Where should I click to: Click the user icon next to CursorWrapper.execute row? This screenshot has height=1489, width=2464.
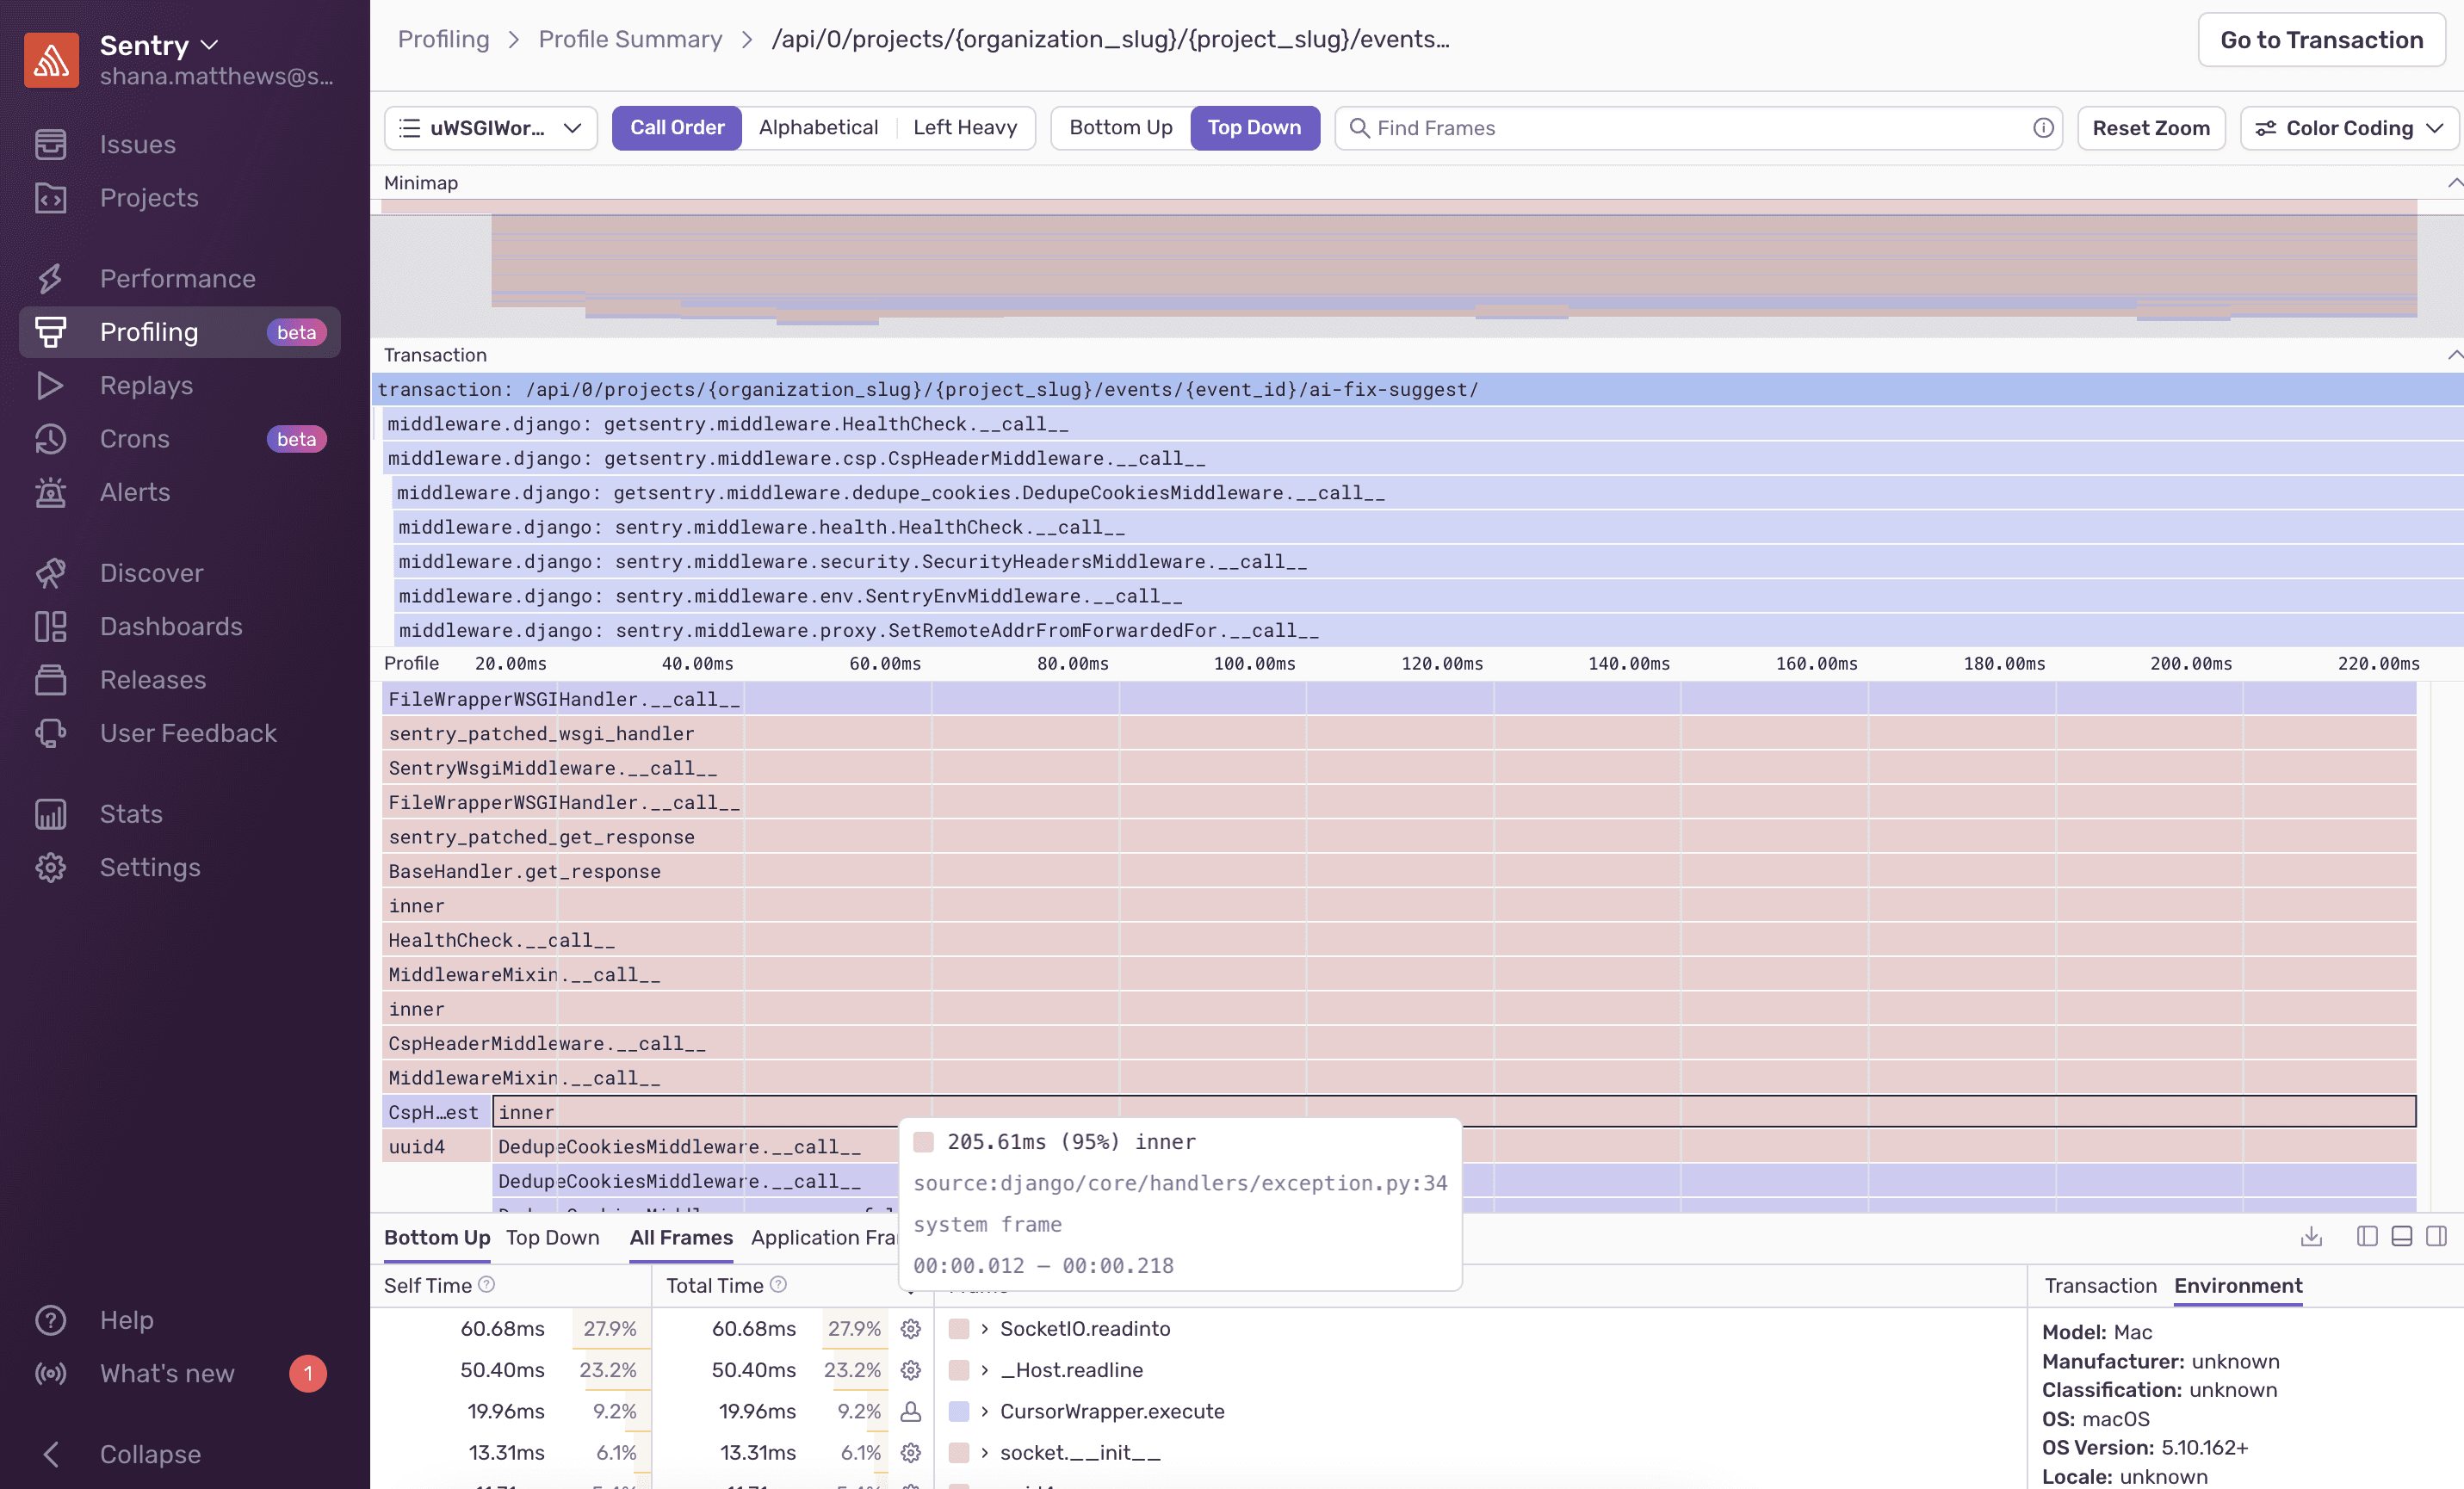click(910, 1412)
